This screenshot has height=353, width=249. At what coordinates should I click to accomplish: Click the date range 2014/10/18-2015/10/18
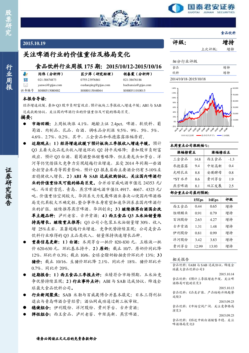click(x=188, y=79)
